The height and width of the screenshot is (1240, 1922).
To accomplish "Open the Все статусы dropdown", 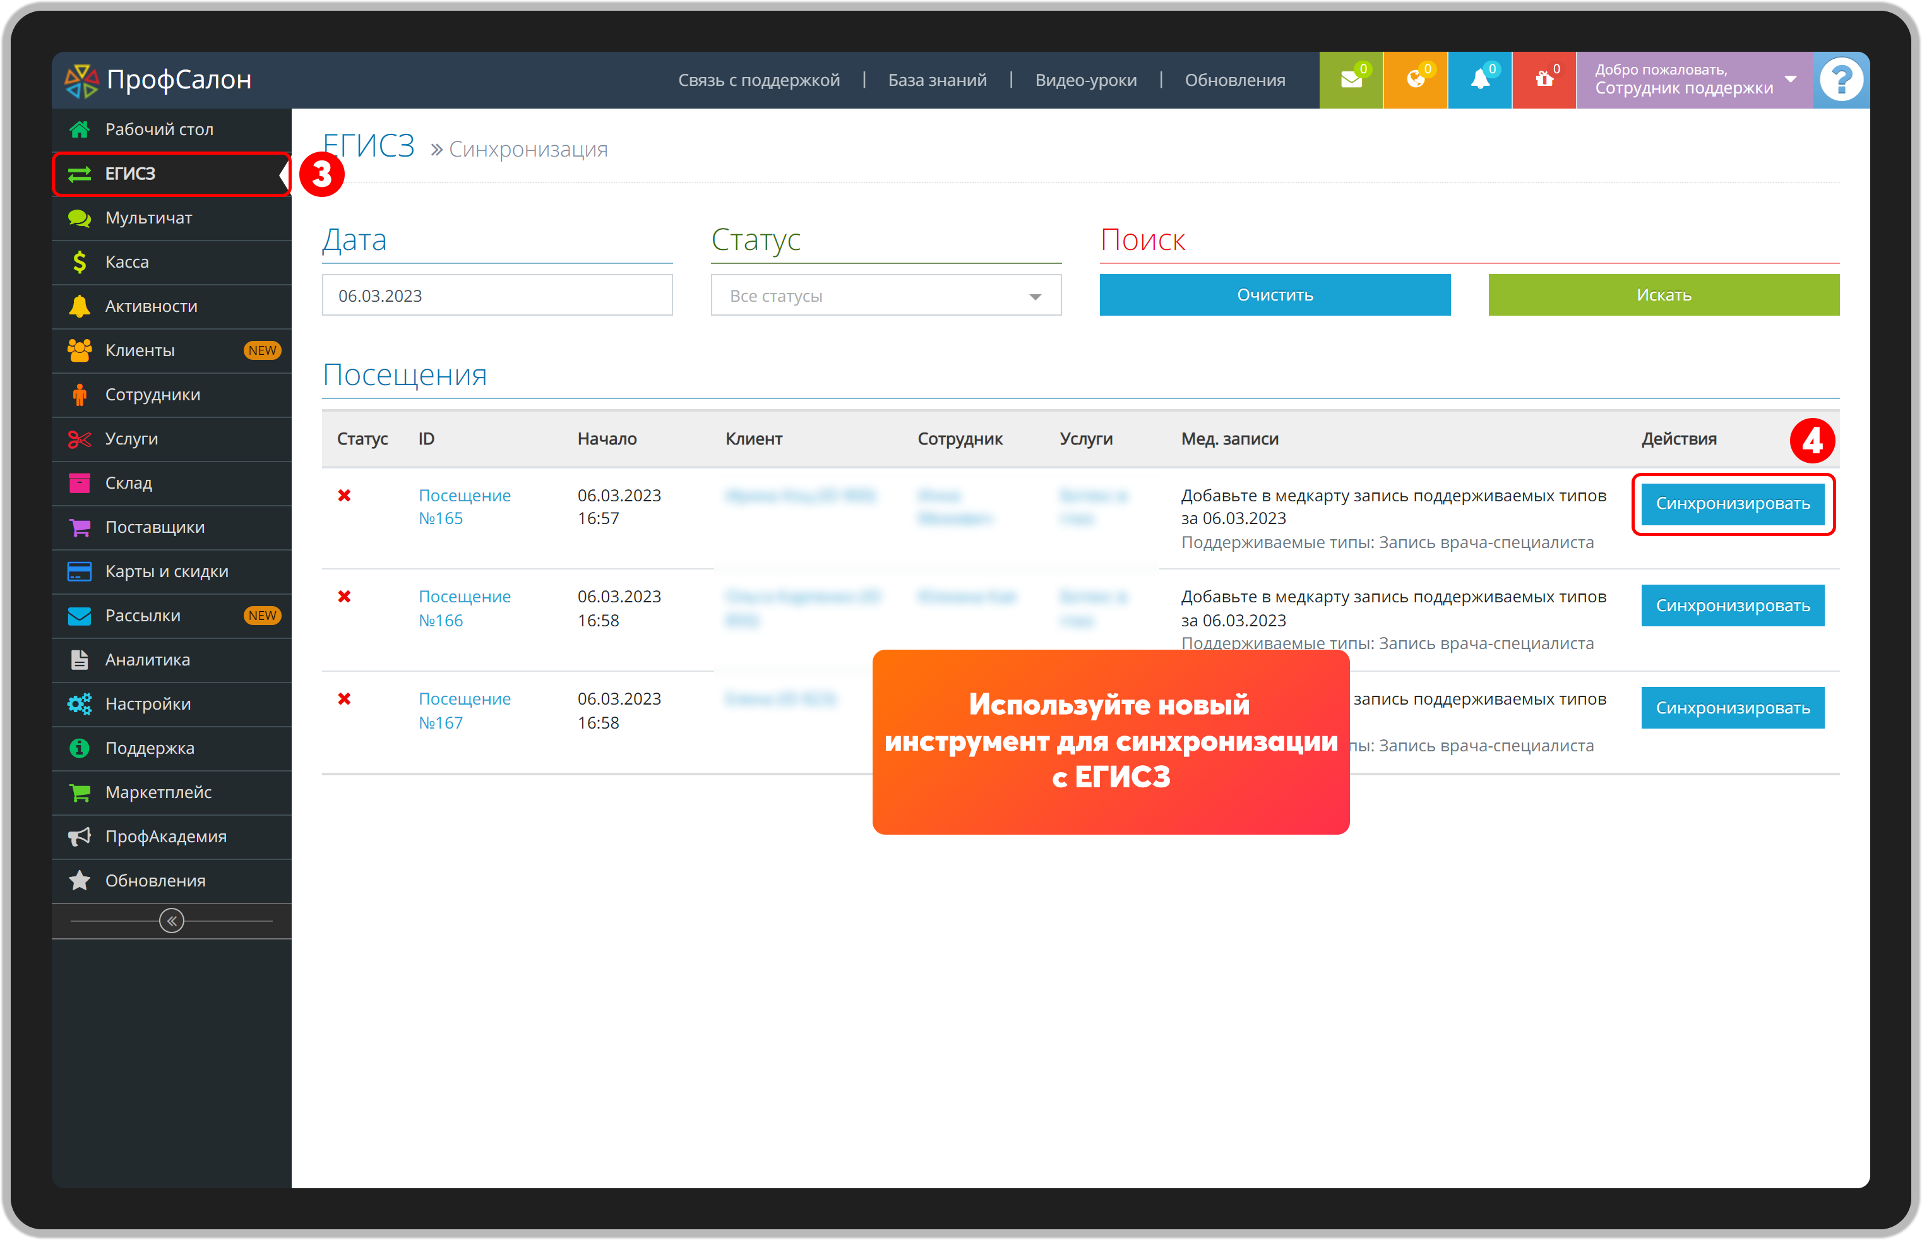I will [x=886, y=295].
